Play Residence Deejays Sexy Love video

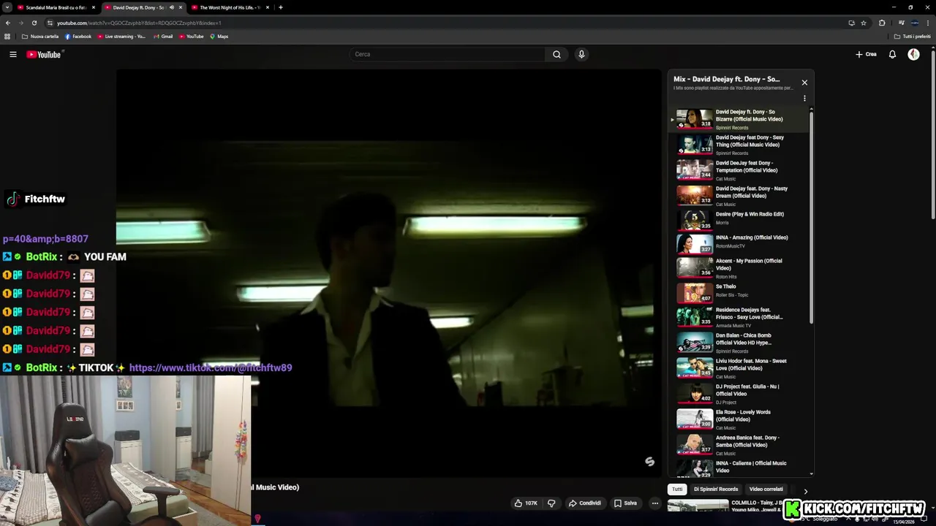pyautogui.click(x=739, y=317)
